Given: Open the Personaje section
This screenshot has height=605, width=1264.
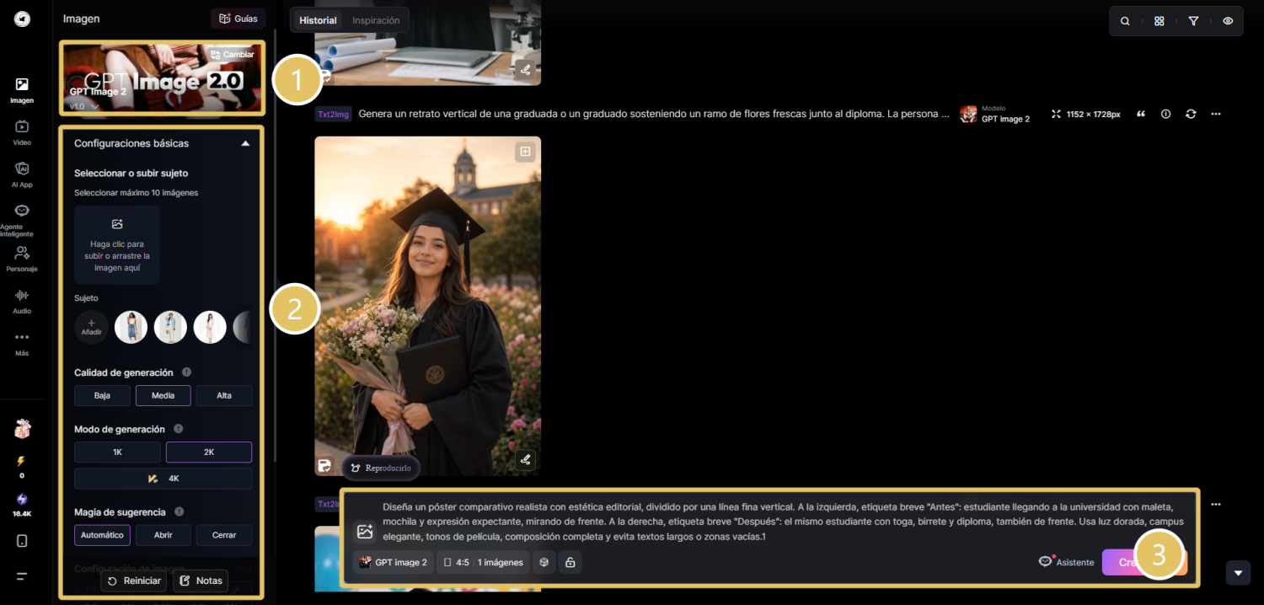Looking at the screenshot, I should [x=22, y=259].
